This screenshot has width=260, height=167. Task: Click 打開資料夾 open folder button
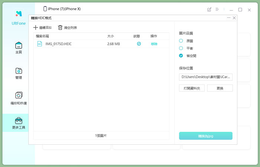coord(192,88)
